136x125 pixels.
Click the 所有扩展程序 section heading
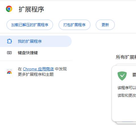click(x=126, y=57)
